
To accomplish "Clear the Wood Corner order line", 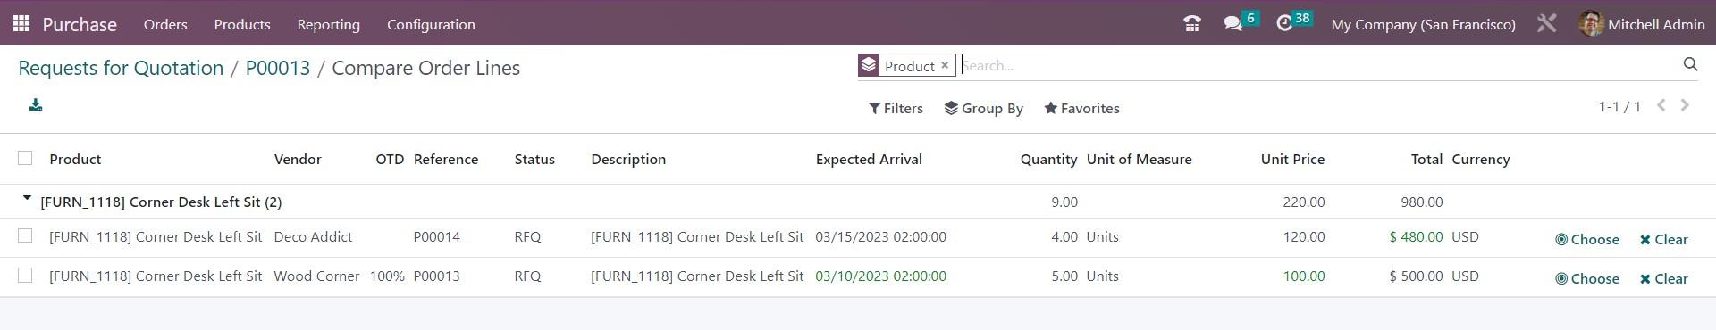I will pos(1663,278).
